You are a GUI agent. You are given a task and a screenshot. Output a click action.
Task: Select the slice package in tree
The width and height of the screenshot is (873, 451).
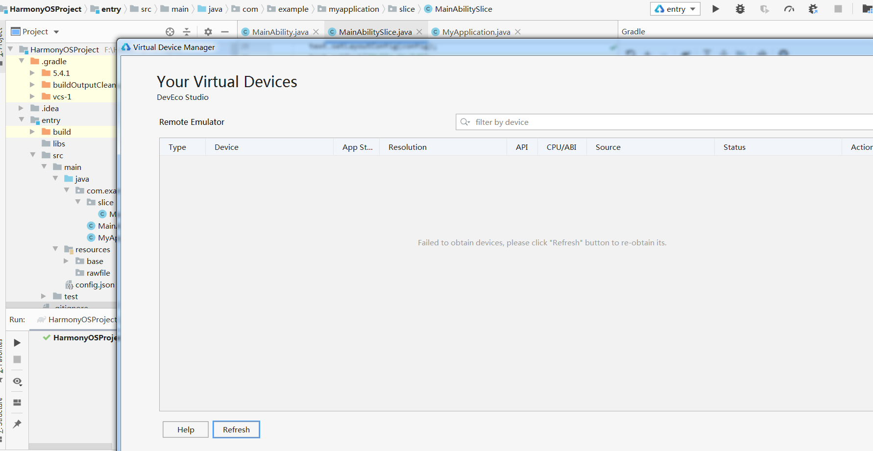(105, 202)
